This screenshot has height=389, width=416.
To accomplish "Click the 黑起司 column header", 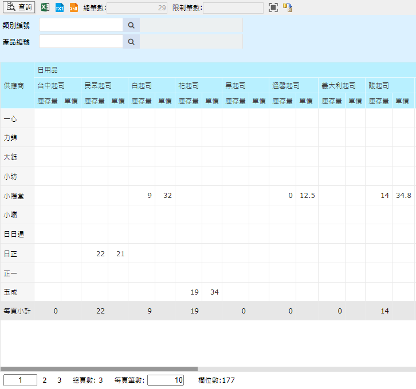I will click(245, 85).
